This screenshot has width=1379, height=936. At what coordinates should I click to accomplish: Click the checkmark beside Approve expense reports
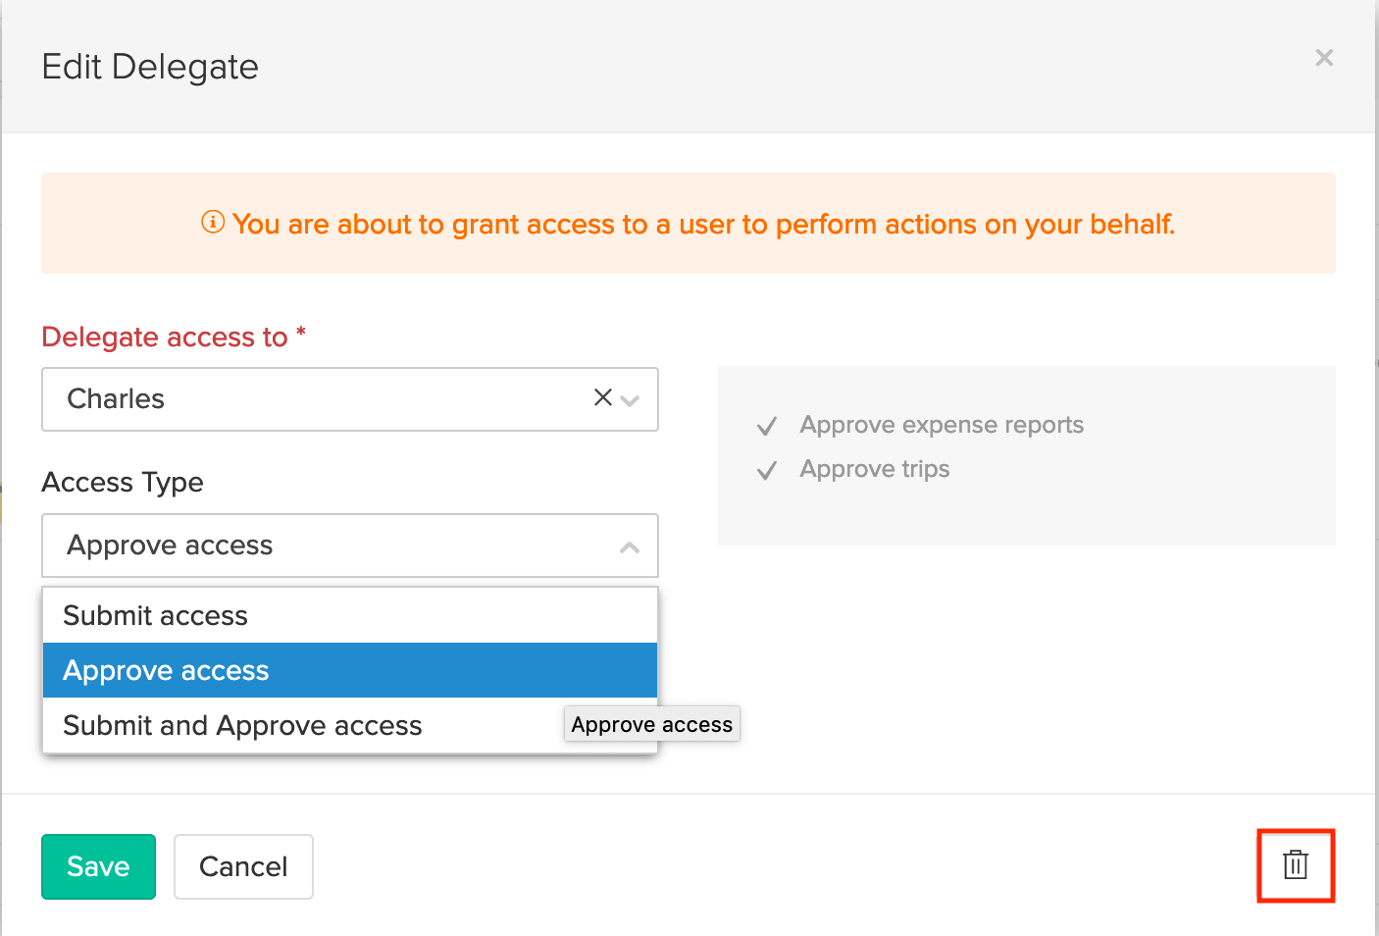tap(766, 425)
